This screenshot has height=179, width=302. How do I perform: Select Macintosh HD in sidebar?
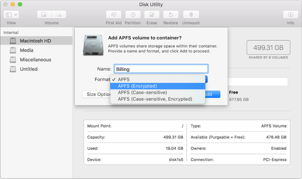tap(35, 41)
